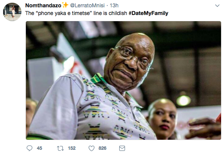Click the glowing green lamp in photo
The image size is (223, 154).
[184, 100]
